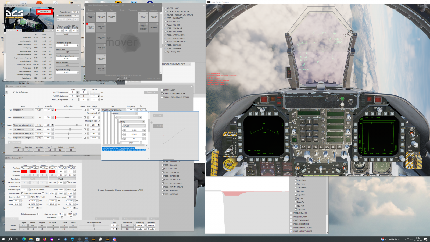Toggle the Disconnect checkbox in DCS source

point(39,12)
